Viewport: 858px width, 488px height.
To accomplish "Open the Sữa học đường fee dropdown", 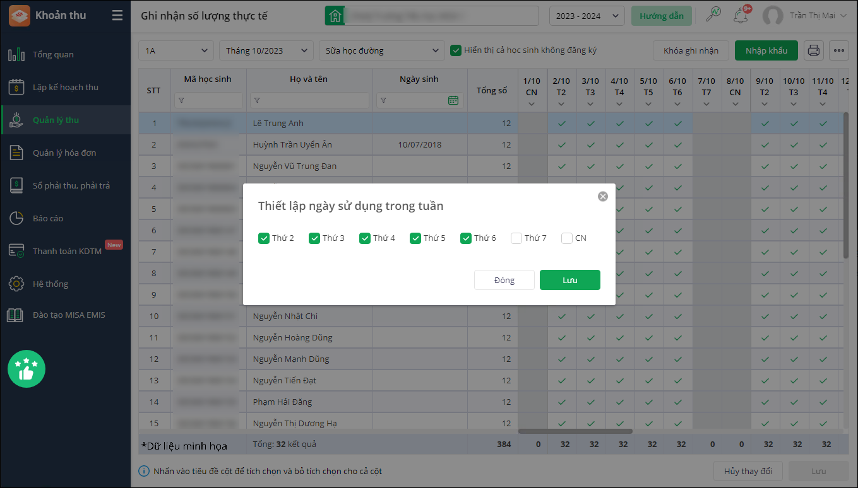I will [x=382, y=50].
